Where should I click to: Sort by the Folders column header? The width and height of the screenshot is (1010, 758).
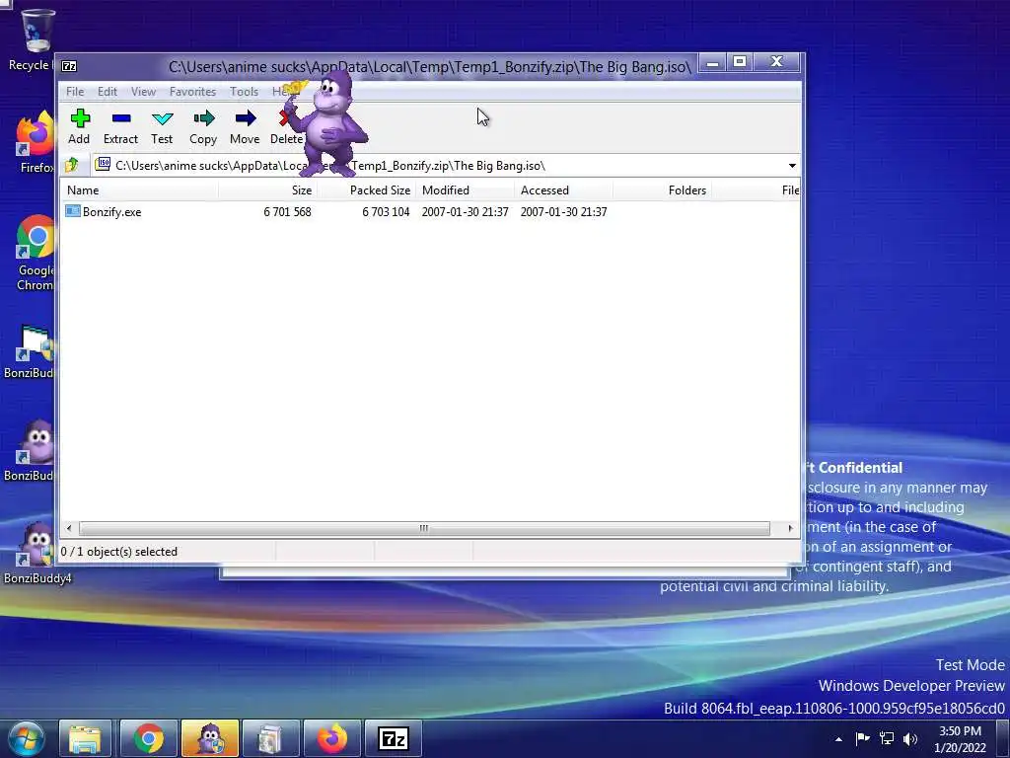click(662, 190)
